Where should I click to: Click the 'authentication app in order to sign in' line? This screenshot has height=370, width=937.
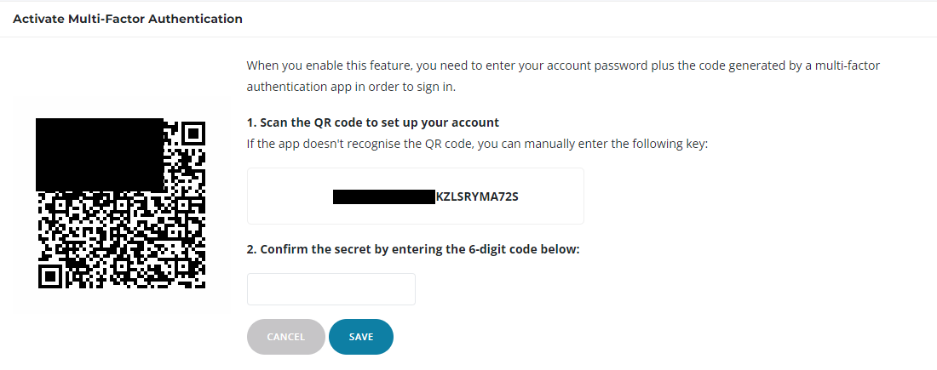353,87
